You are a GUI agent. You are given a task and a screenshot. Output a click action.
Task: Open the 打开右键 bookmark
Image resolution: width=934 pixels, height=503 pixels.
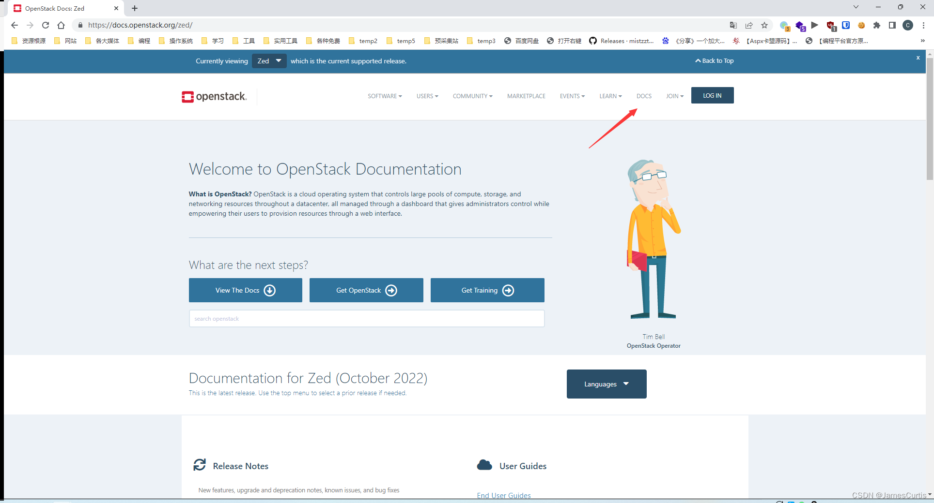point(564,41)
